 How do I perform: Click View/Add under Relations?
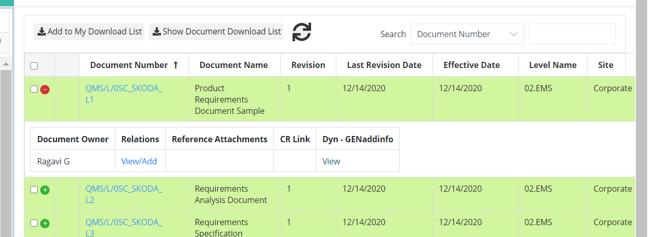pos(139,161)
